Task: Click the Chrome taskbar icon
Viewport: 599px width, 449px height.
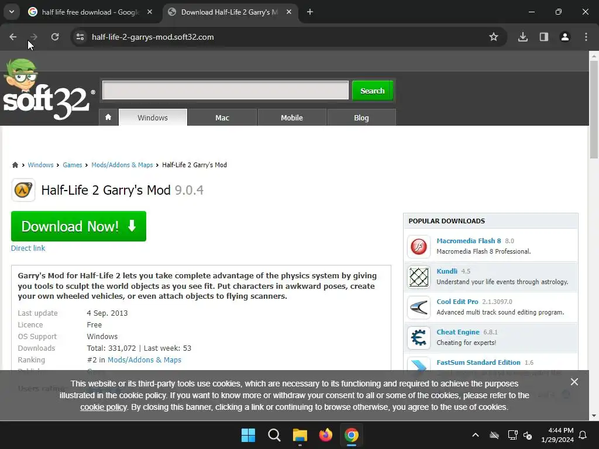Action: coord(352,435)
